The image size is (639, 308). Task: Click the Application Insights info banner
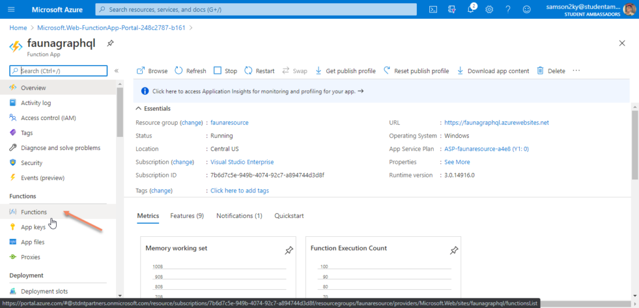pos(381,91)
